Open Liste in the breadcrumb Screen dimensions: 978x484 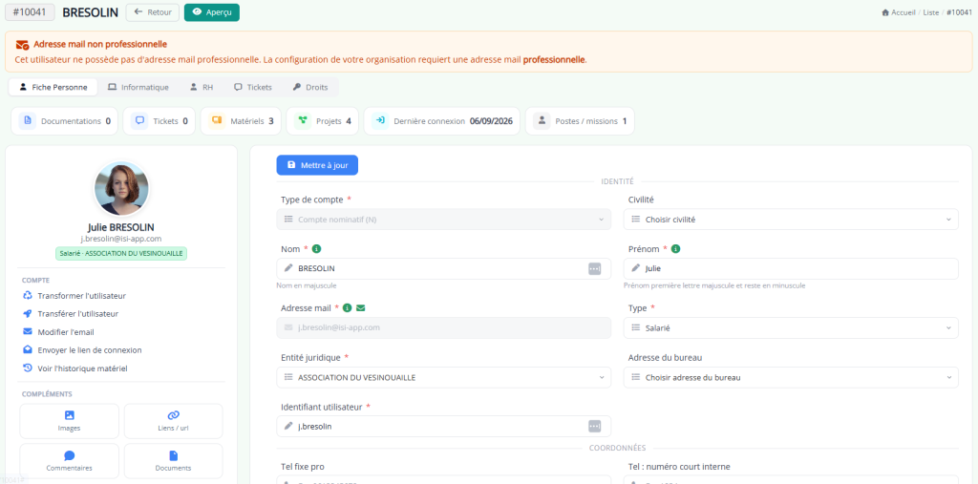coord(930,12)
